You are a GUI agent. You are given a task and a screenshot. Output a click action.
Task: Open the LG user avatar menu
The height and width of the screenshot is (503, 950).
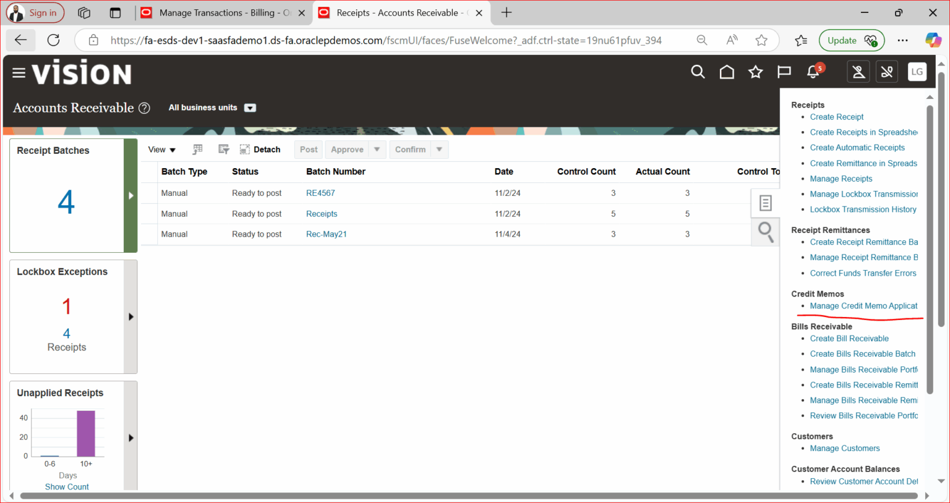[x=917, y=72]
